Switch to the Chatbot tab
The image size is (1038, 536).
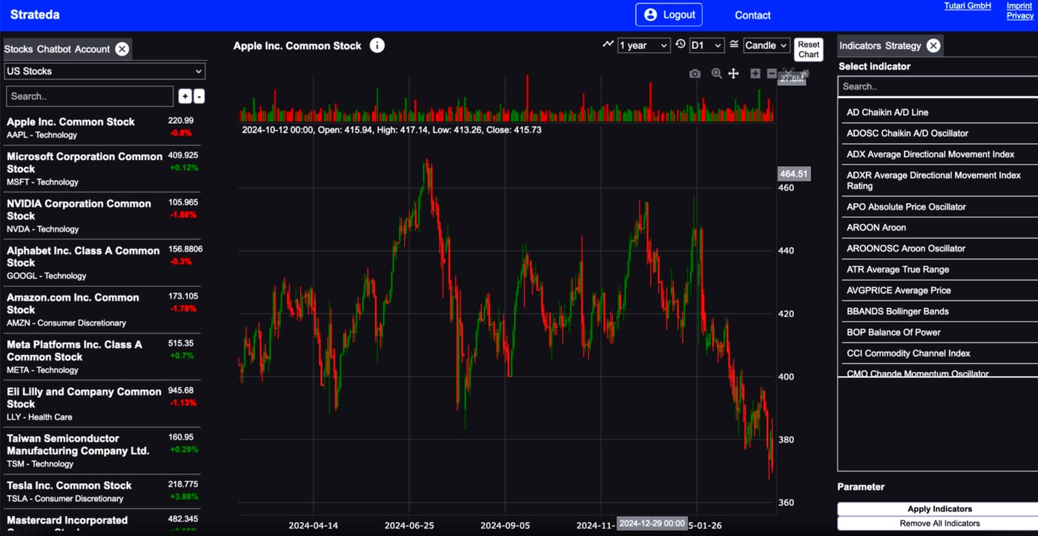point(54,49)
